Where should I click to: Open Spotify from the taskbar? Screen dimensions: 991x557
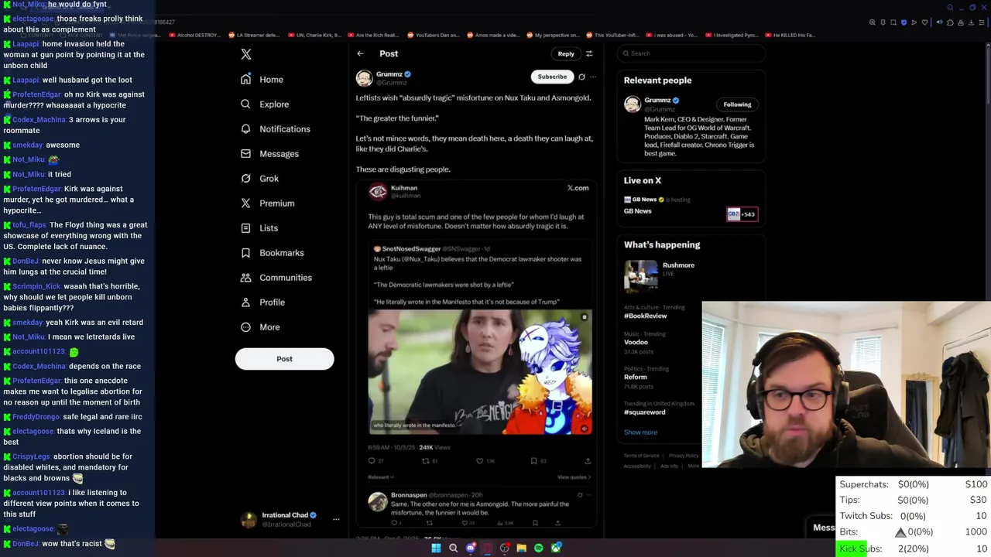(538, 548)
